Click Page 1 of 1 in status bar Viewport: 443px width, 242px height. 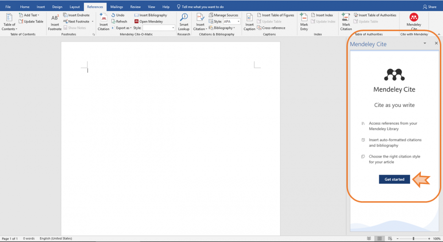point(10,238)
